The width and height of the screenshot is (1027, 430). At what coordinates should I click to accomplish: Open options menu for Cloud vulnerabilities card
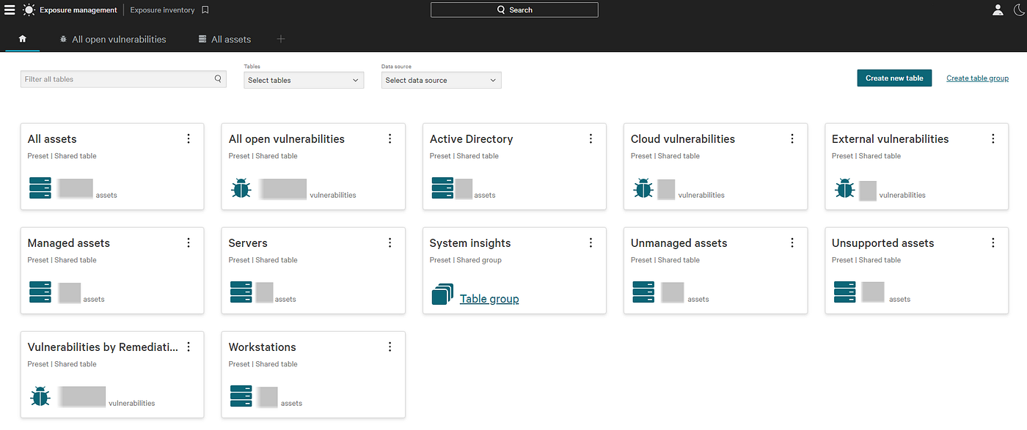click(x=792, y=138)
